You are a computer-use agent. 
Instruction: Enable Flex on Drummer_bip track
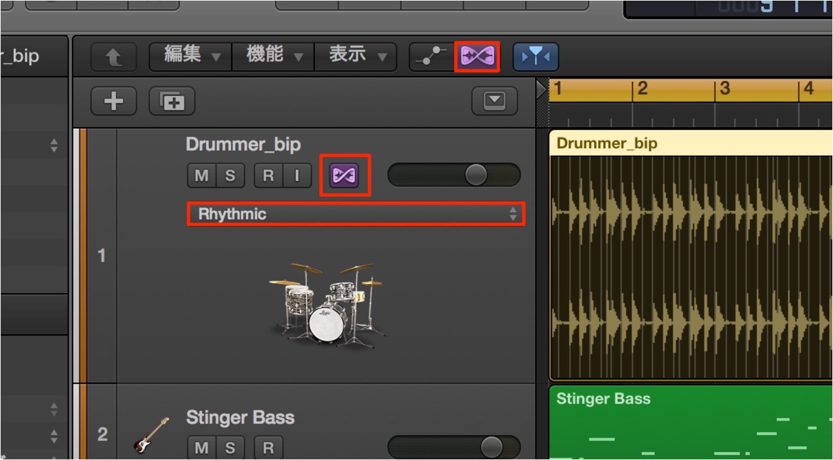344,175
